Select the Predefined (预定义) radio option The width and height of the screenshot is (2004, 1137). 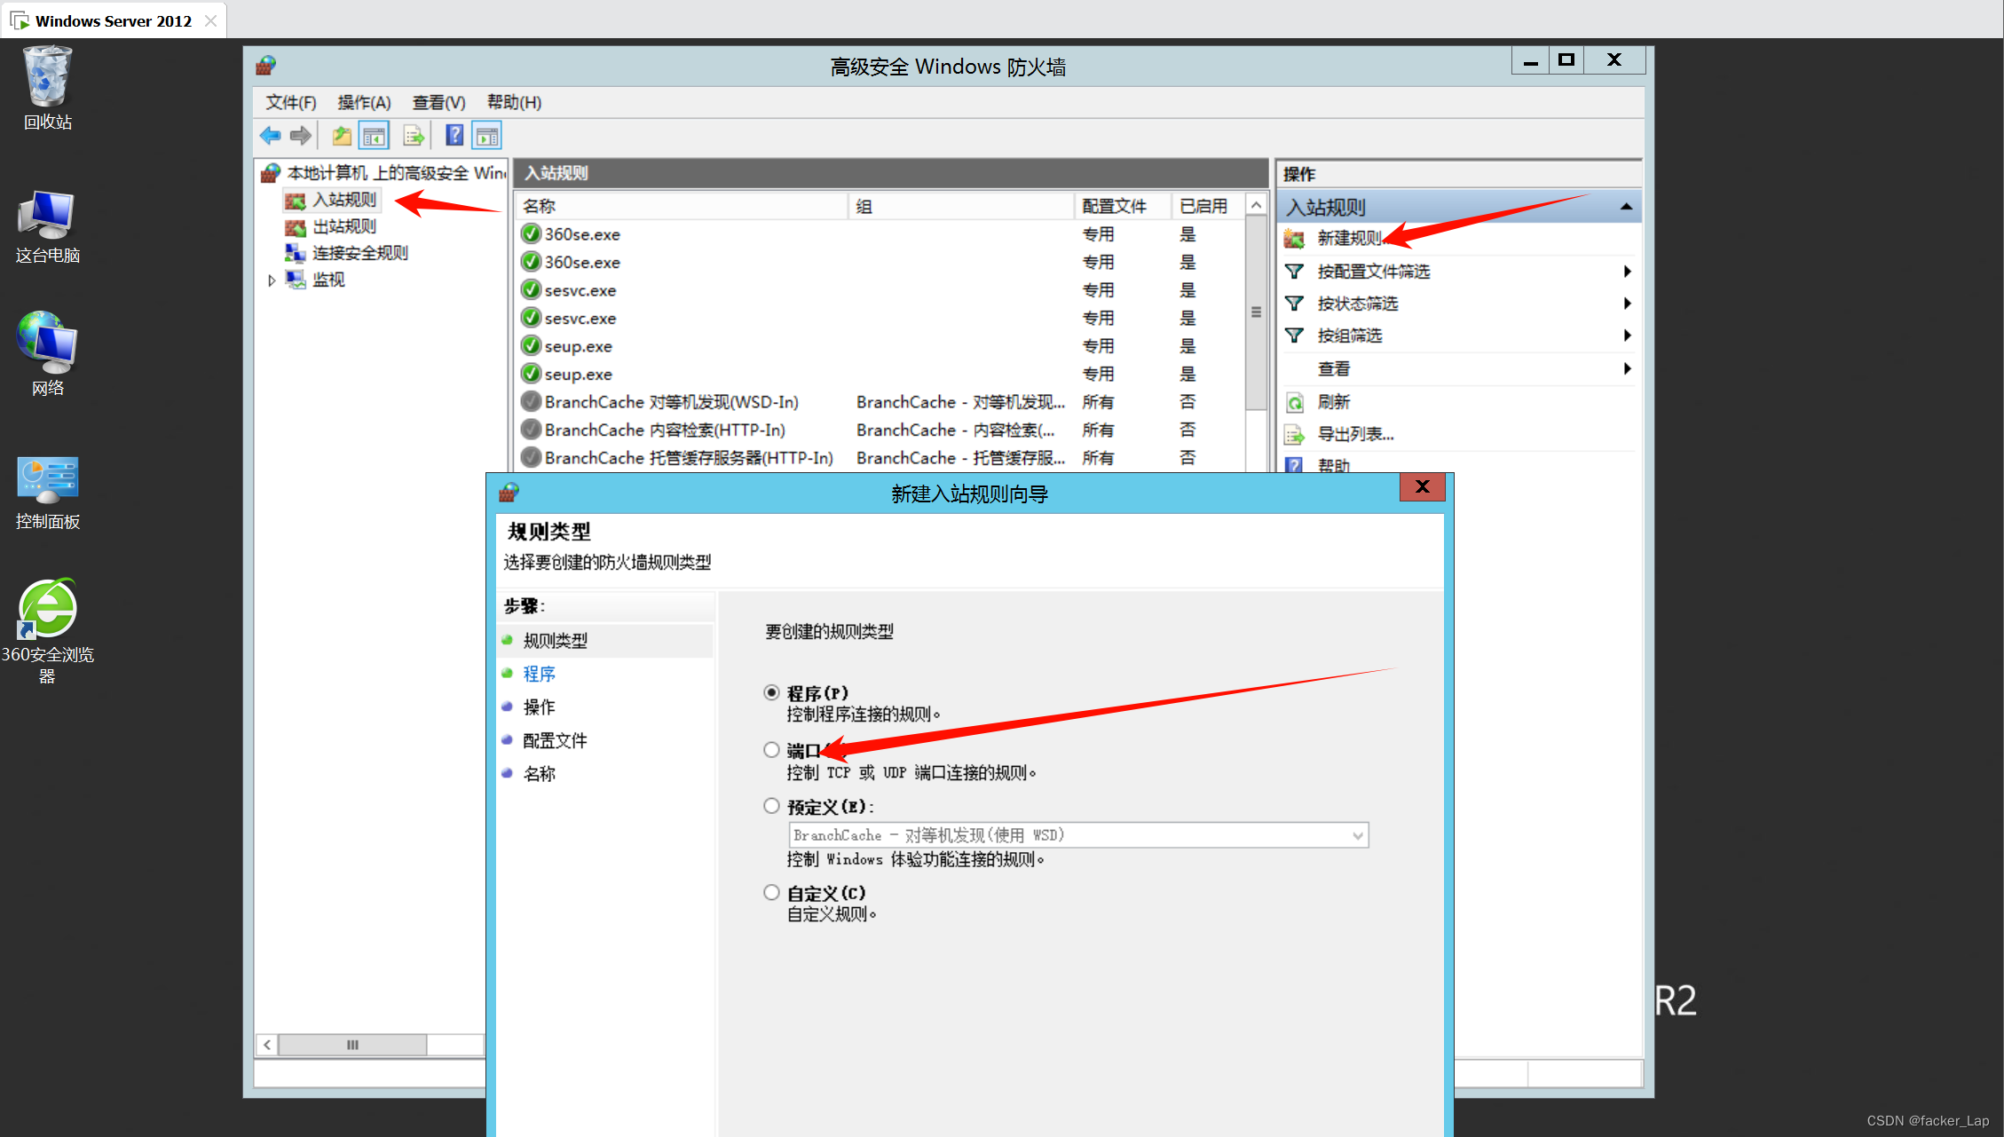771,806
